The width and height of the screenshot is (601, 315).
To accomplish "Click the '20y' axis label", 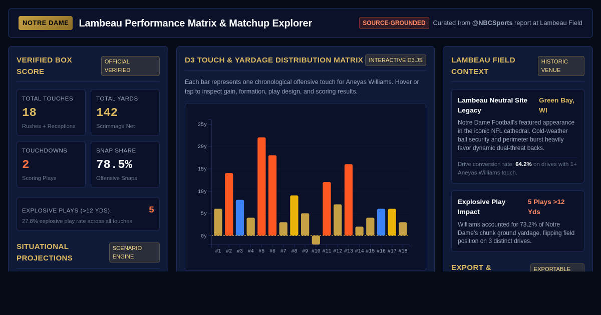I will (202, 146).
